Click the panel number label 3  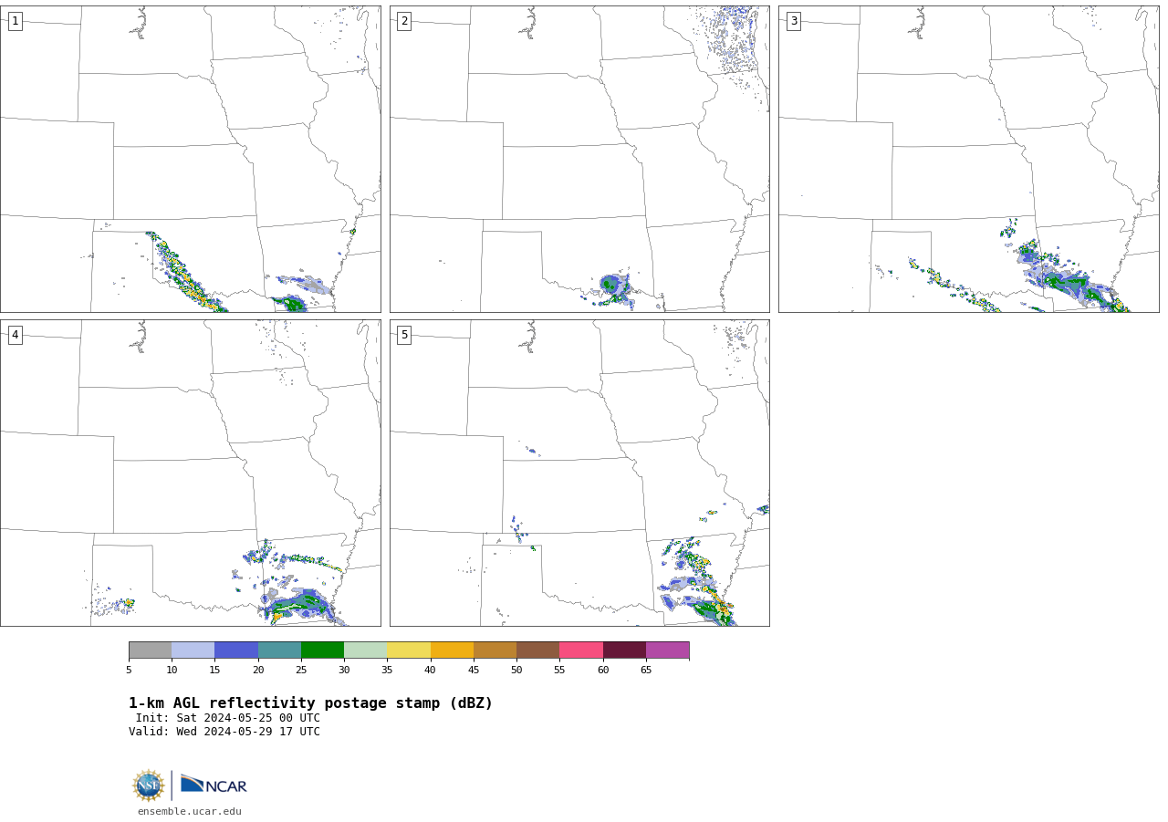point(794,21)
